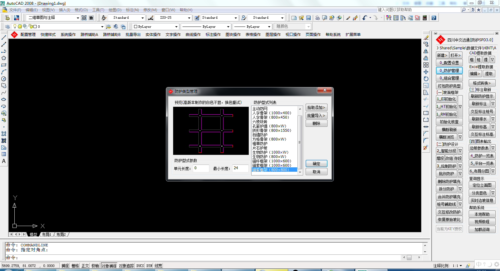
Task: Open Layer Properties Manager icon
Action: point(7,27)
